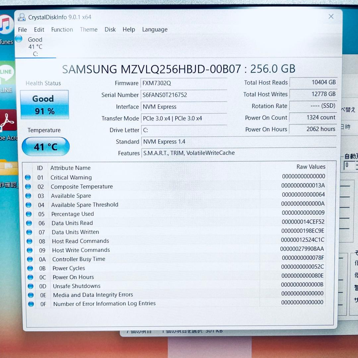358x358 pixels.
Task: Click the blue status dot beside Critical Warning
Action: (28, 177)
